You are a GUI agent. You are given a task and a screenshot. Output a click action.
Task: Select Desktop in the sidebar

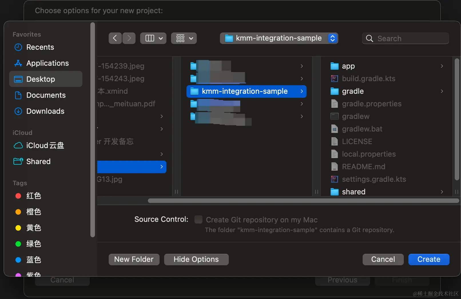pos(46,79)
